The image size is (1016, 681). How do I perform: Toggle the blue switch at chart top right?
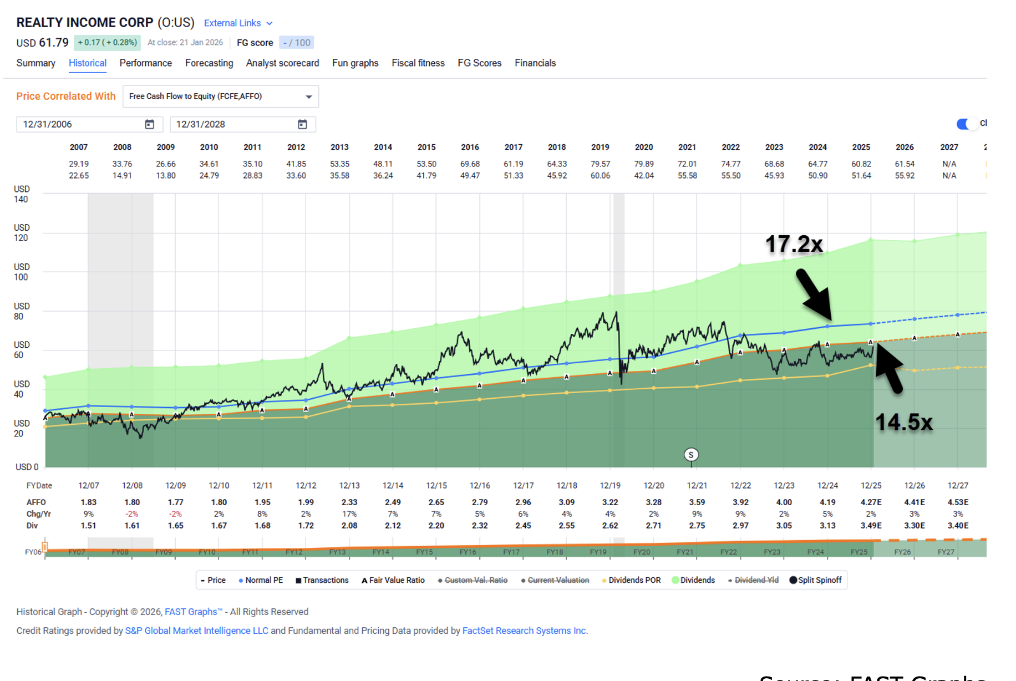966,124
